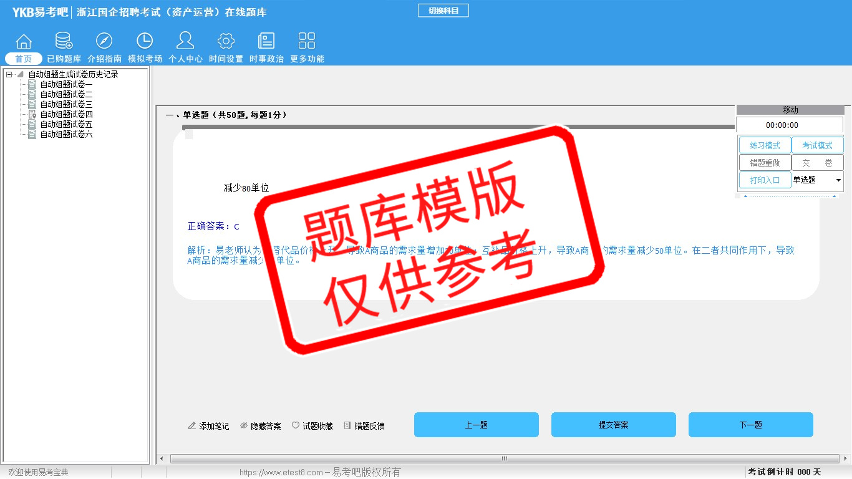Click the horizontal scrollbar thumb at bottom
852x479 pixels.
click(504, 459)
